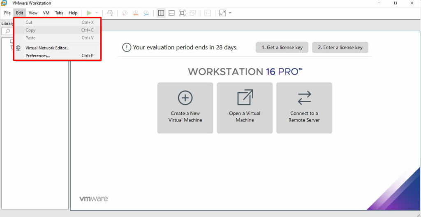The image size is (421, 217).
Task: Maximize the VMware Workstation window
Action: 396,3
